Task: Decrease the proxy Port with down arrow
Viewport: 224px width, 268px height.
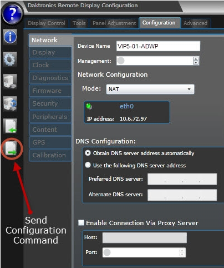Action: tap(182, 255)
